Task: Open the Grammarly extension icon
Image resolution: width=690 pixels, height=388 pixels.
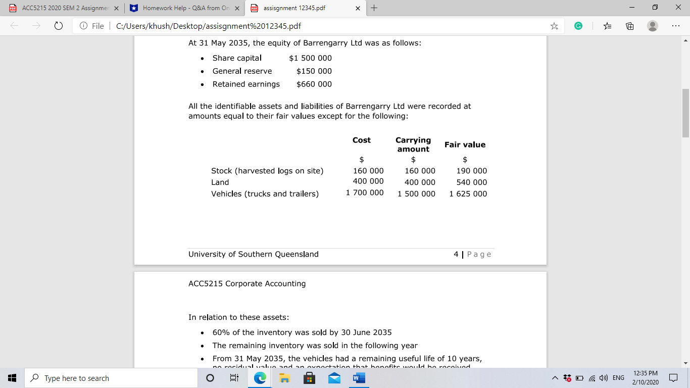Action: 578,26
